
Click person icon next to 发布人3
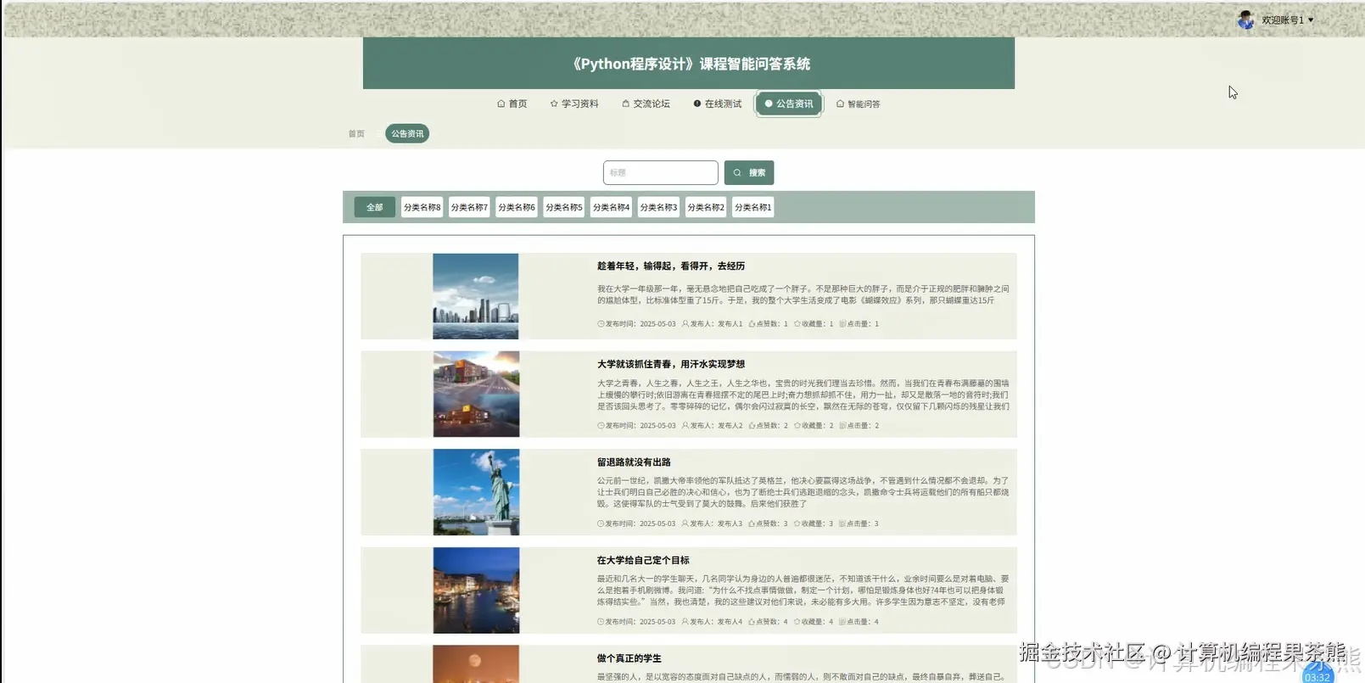click(x=685, y=523)
